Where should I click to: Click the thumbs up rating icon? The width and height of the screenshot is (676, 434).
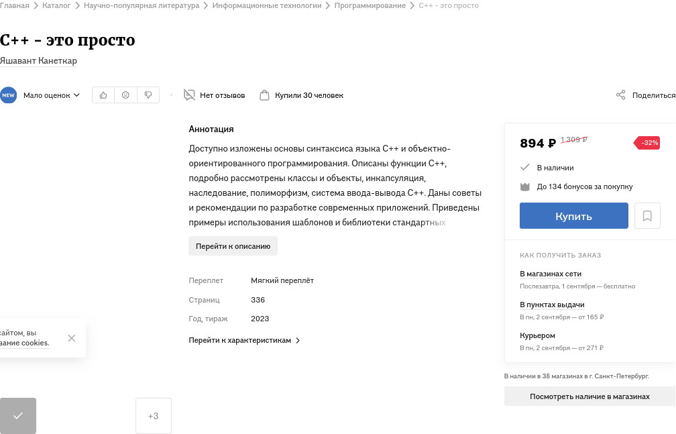103,95
